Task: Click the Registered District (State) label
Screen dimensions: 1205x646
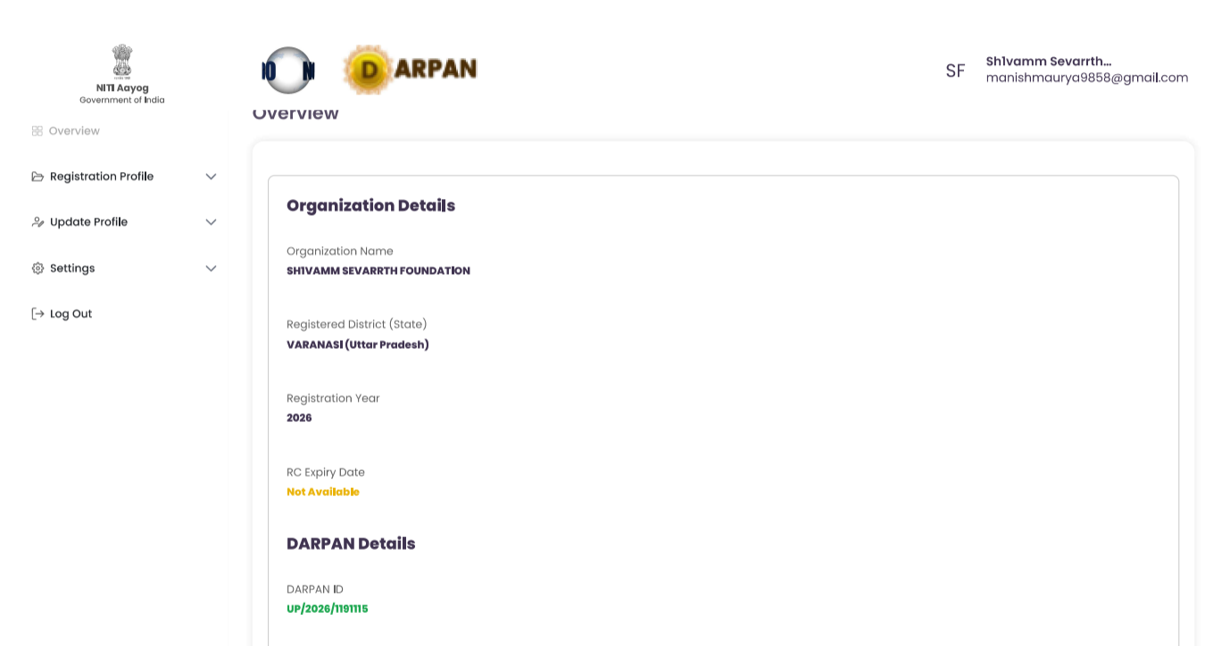Action: [x=357, y=324]
